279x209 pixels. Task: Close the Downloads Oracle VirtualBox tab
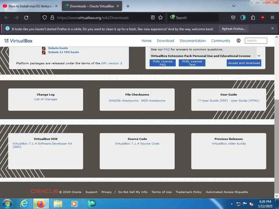[118, 6]
